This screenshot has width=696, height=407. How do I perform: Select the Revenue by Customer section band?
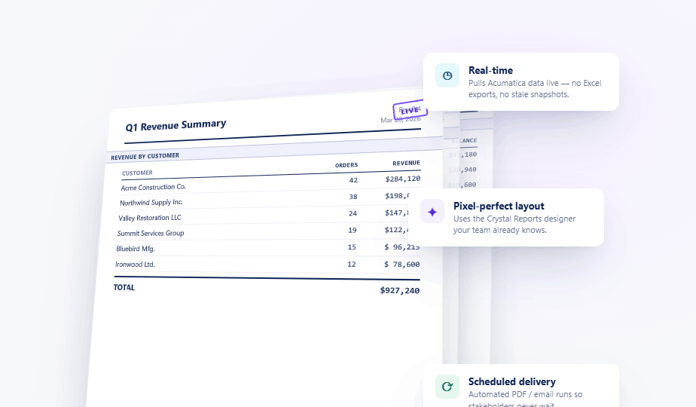pyautogui.click(x=146, y=156)
